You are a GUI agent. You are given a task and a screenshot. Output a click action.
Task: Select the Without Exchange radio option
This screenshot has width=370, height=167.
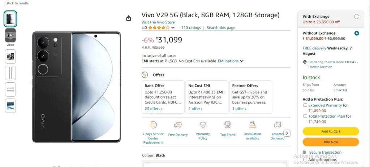click(357, 33)
